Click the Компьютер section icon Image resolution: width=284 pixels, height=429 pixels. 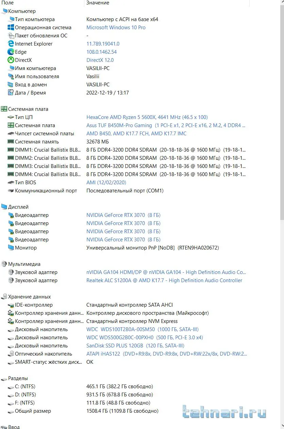tap(4, 11)
